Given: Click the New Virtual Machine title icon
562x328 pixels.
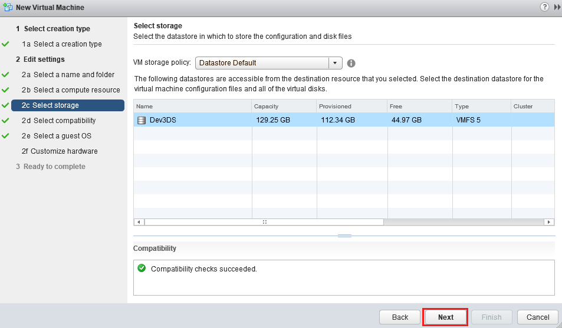Looking at the screenshot, I should click(7, 7).
